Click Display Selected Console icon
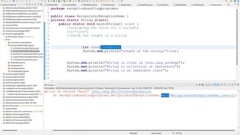The image size is (240, 135). tap(225, 85)
